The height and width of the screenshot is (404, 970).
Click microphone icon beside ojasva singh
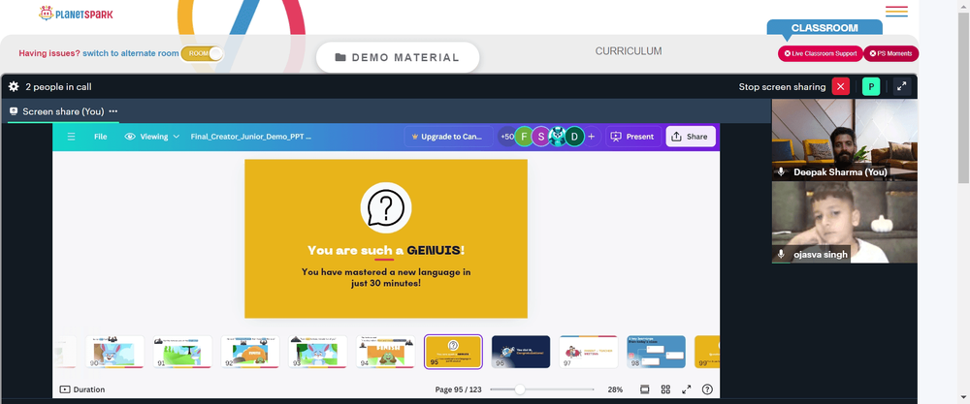[x=782, y=254]
